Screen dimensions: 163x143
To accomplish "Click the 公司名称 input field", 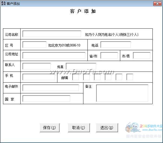I will click(x=52, y=34).
